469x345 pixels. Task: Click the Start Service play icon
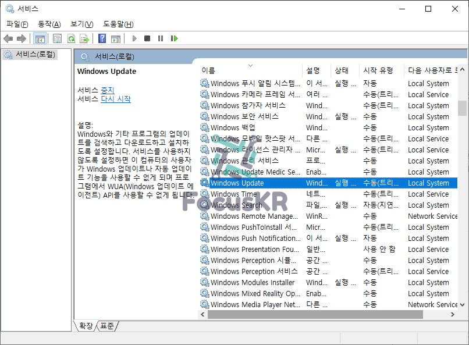pyautogui.click(x=134, y=38)
